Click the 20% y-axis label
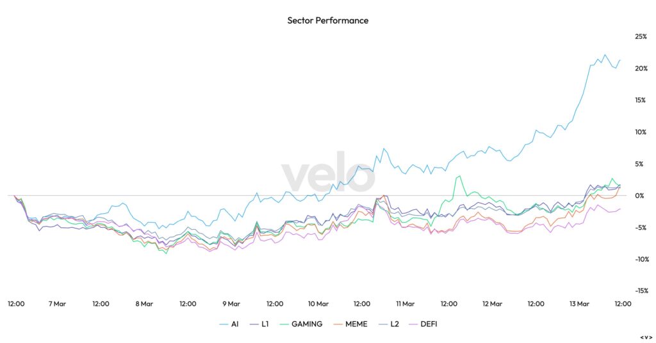 (640, 68)
